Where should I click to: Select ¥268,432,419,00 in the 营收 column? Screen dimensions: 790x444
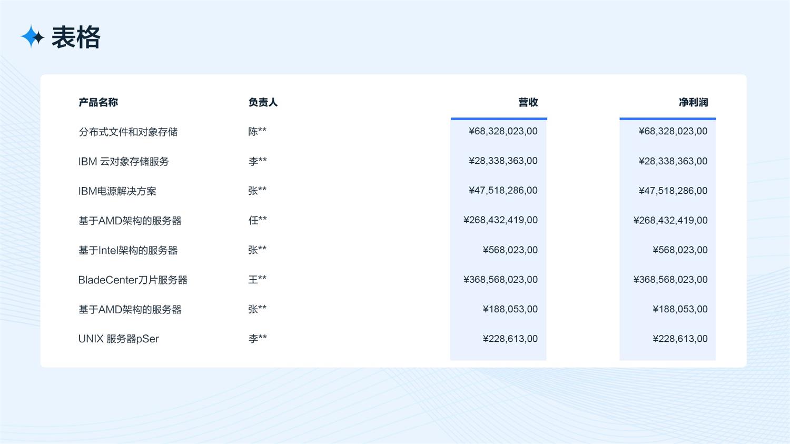click(x=500, y=220)
